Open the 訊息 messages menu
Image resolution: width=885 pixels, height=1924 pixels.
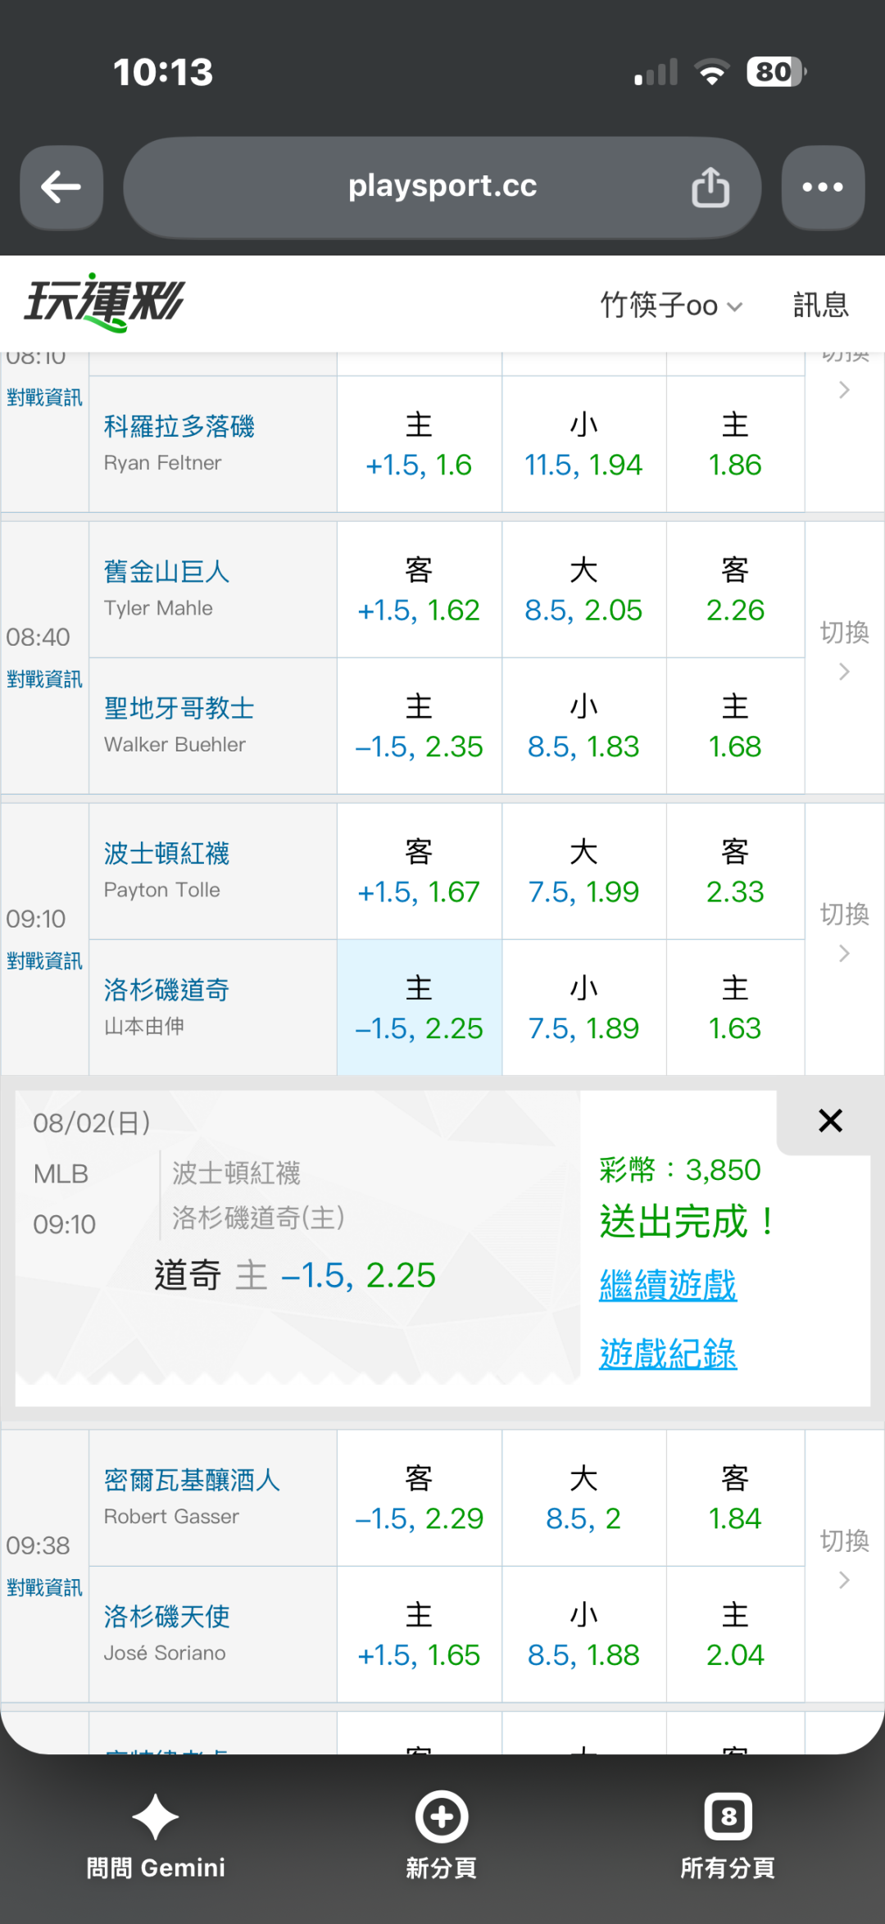coord(821,305)
